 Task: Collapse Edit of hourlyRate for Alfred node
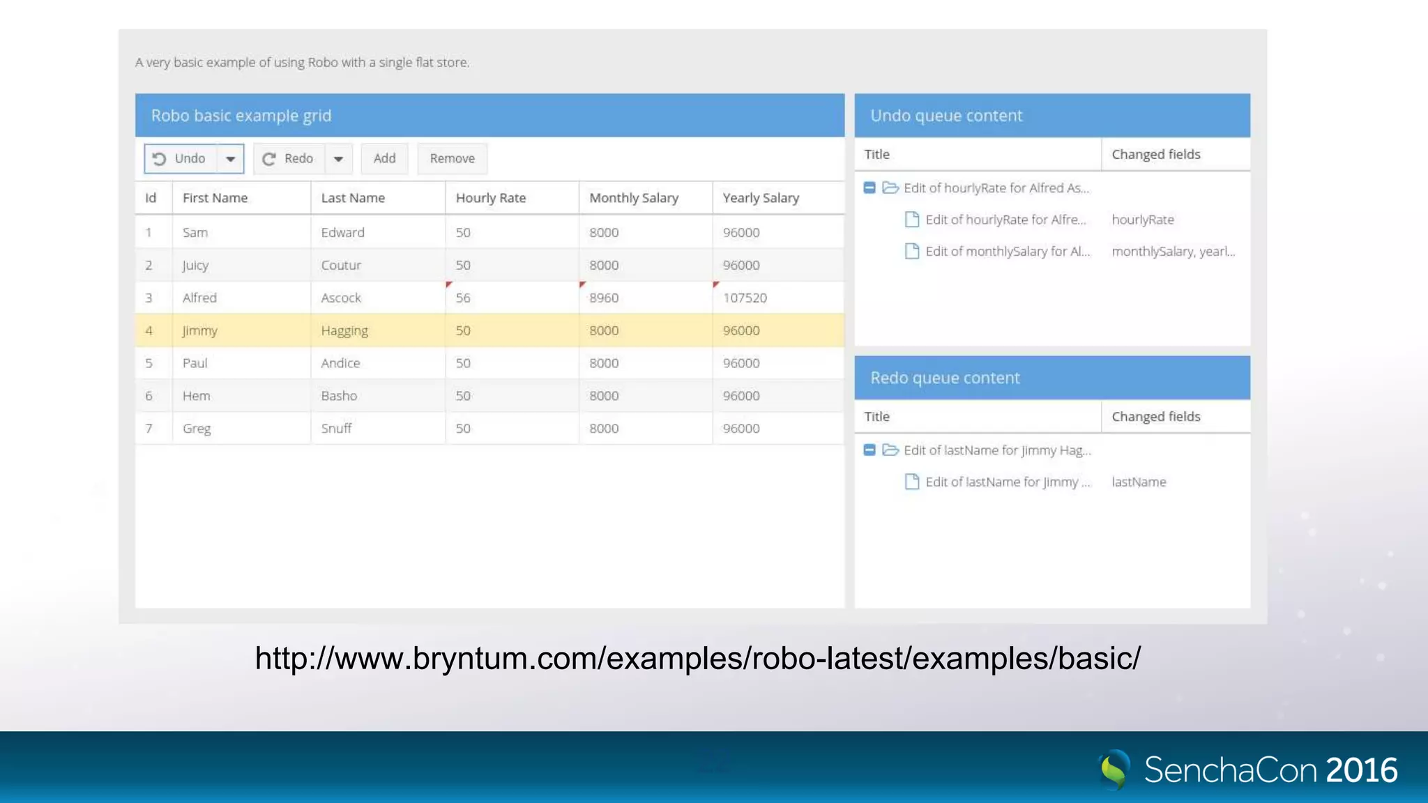(x=869, y=188)
